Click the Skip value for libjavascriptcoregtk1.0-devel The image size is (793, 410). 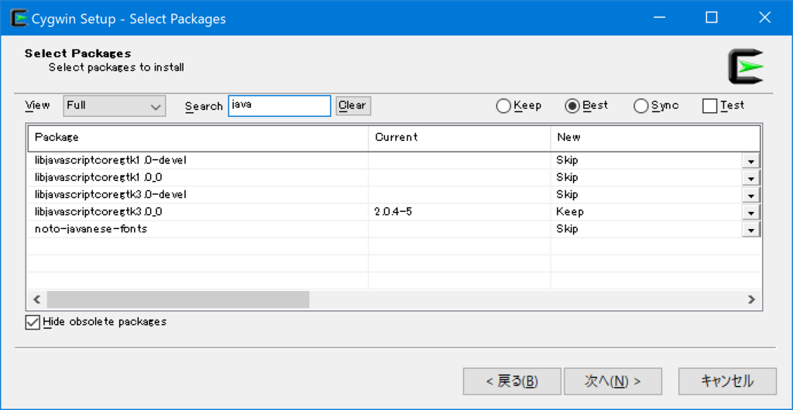click(x=567, y=161)
